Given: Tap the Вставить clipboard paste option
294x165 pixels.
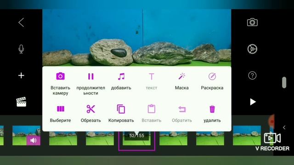Looking at the screenshot, I should coord(152,114).
